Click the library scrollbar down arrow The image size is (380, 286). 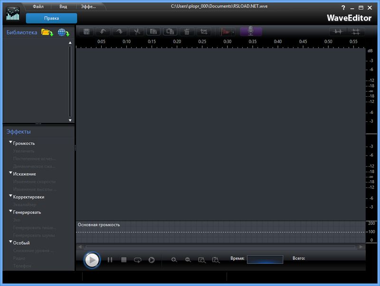(70, 120)
